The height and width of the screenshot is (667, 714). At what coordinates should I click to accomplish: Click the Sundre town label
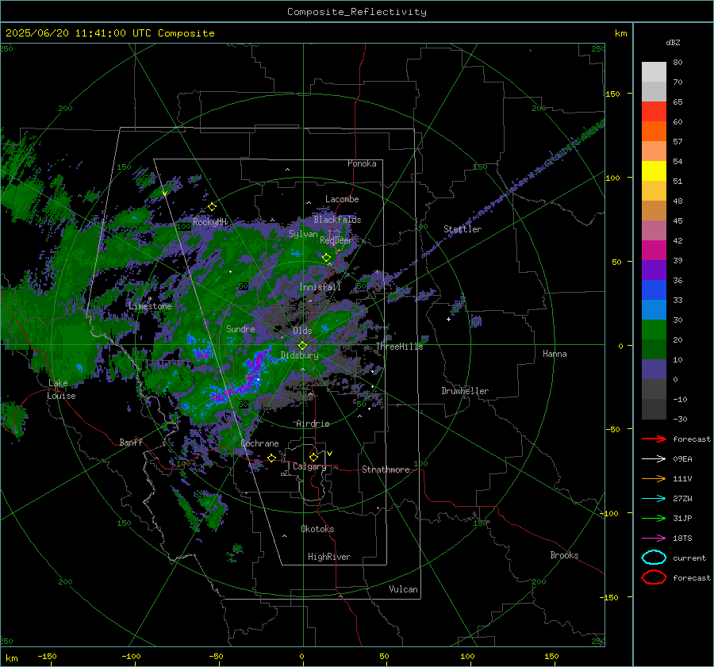click(240, 328)
